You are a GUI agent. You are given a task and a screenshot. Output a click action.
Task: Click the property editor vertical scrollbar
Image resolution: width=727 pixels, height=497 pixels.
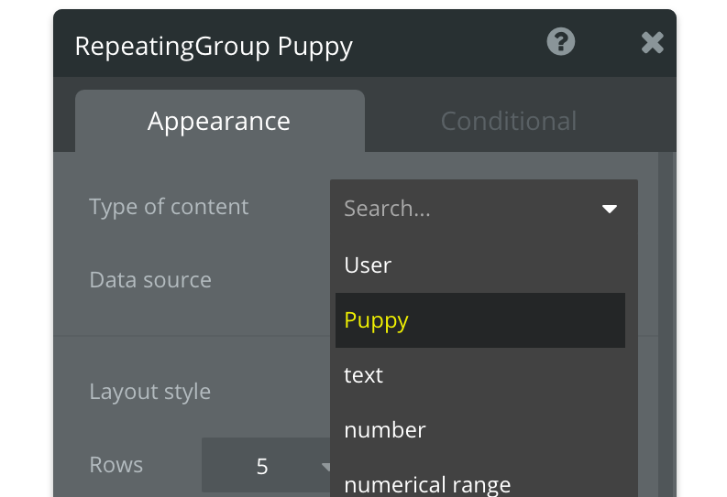point(666,320)
